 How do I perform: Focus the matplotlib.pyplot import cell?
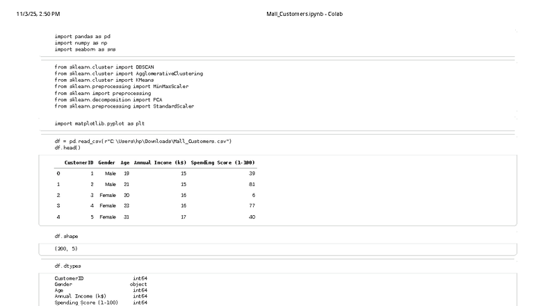[99, 124]
